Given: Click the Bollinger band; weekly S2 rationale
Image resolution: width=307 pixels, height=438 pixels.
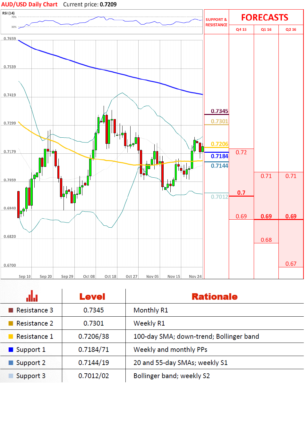Looking at the screenshot, I should [x=172, y=376].
